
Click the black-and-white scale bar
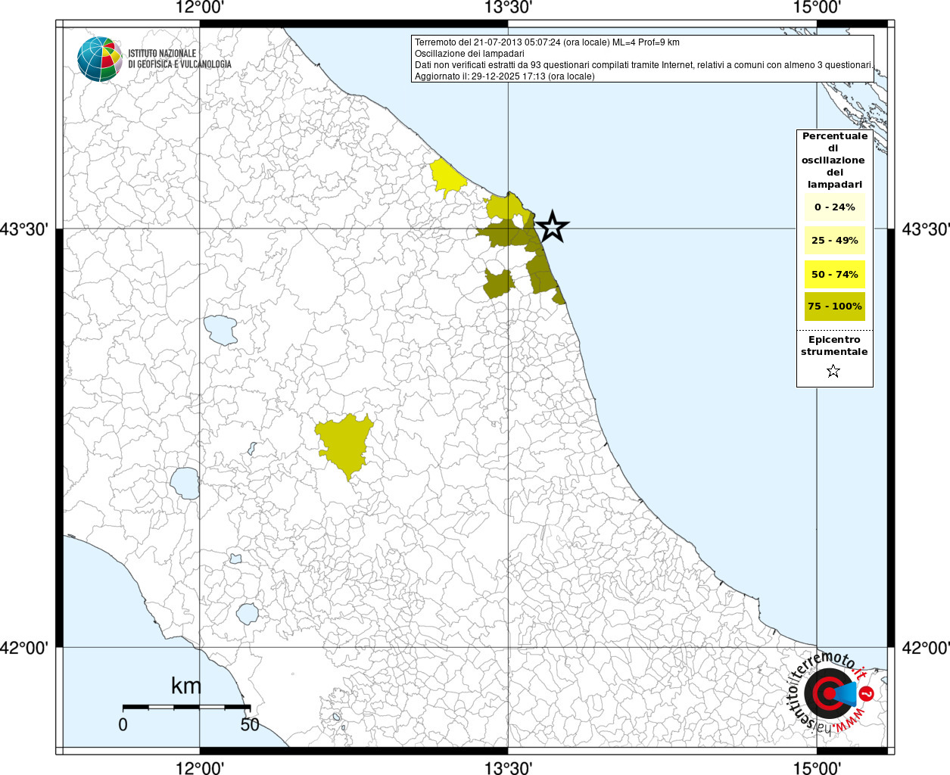[186, 707]
